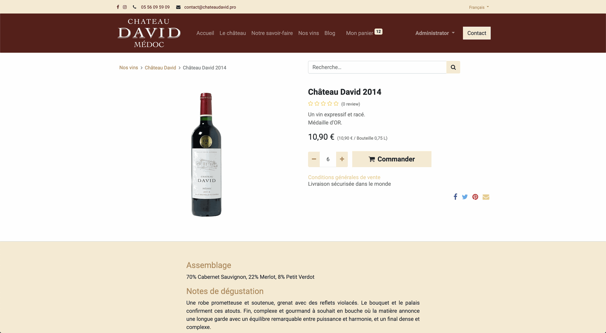Open the Instagram icon in top bar
The image size is (606, 333).
(125, 7)
